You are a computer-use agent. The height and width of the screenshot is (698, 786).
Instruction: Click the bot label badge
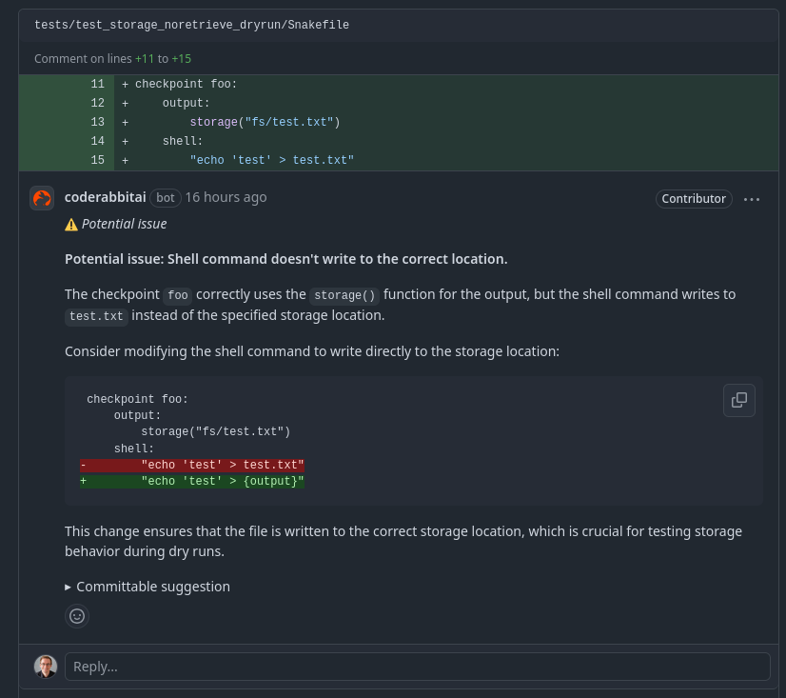click(x=166, y=198)
